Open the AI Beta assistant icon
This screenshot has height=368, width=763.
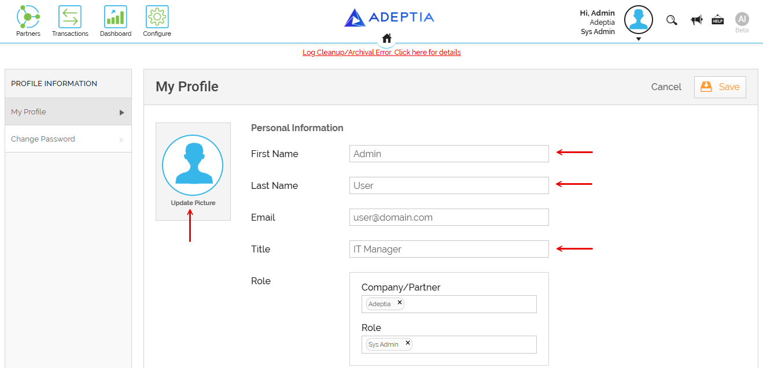[742, 19]
